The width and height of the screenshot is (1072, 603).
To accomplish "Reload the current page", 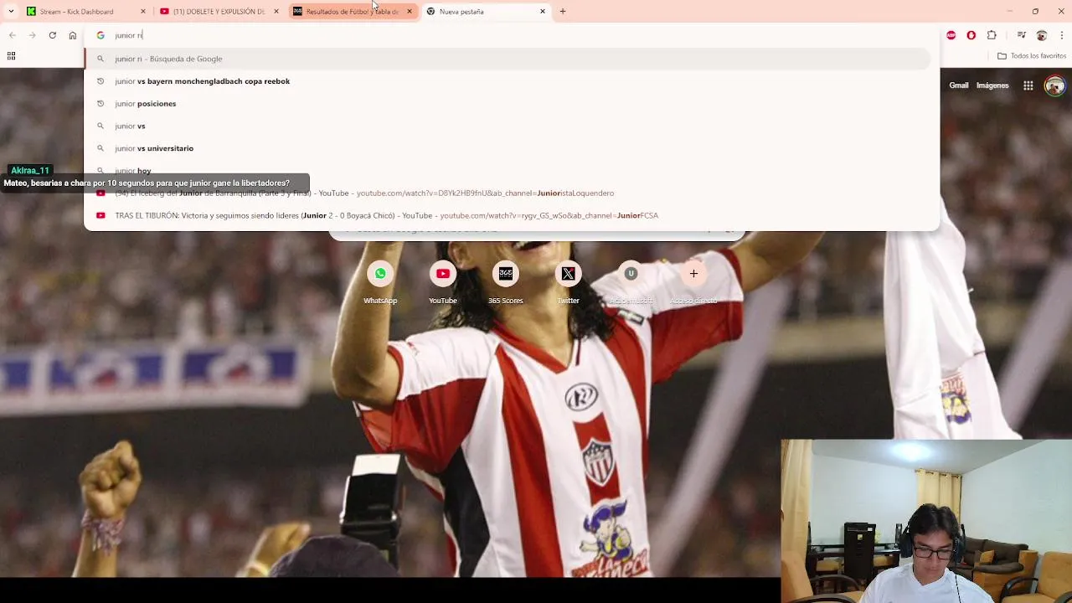I will 52,35.
